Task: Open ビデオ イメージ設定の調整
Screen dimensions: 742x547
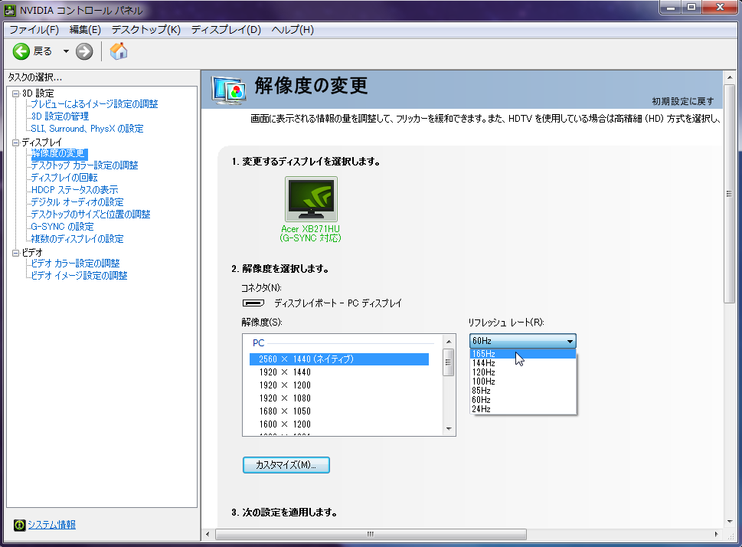Action: point(79,276)
